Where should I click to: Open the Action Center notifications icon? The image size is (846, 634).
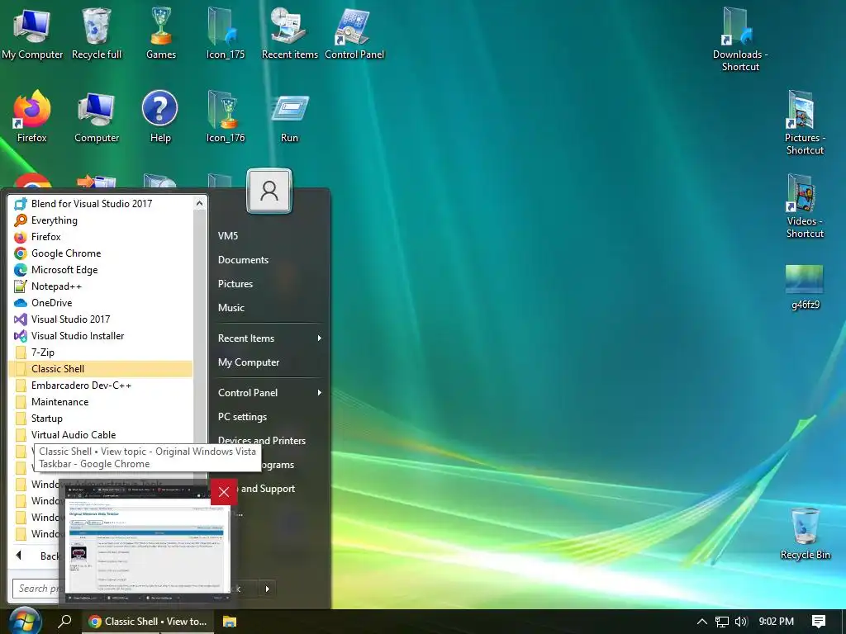[819, 622]
